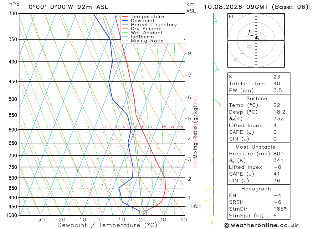Click the 300 hPa pressure axis label
The width and height of the screenshot is (313, 229).
tap(13, 13)
